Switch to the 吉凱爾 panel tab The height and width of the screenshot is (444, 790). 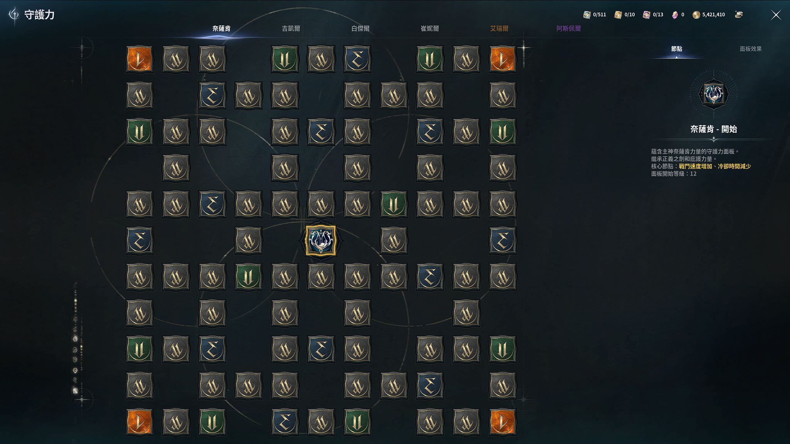pyautogui.click(x=291, y=29)
